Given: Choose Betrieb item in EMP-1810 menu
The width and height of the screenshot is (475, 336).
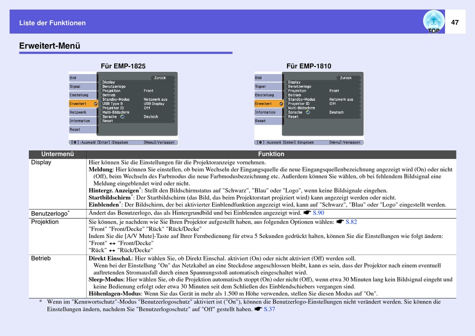Looking at the screenshot, I should point(294,95).
